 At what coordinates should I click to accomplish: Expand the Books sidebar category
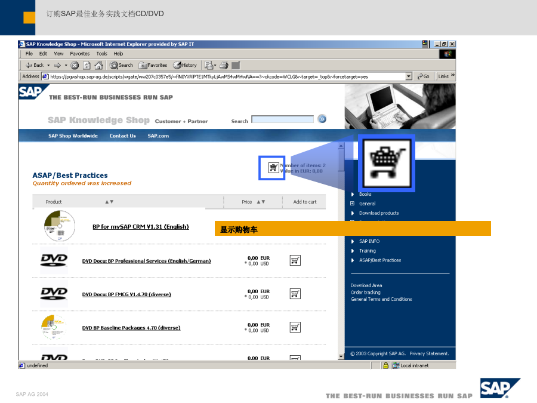(x=353, y=194)
